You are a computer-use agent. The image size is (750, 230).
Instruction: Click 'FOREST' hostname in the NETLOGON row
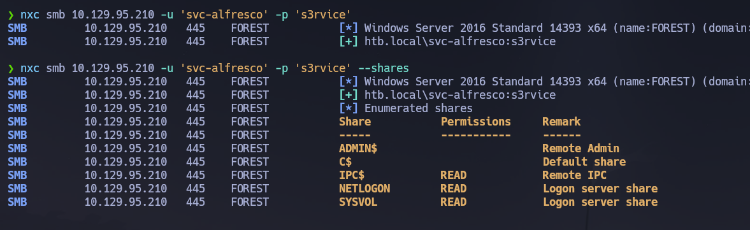250,189
